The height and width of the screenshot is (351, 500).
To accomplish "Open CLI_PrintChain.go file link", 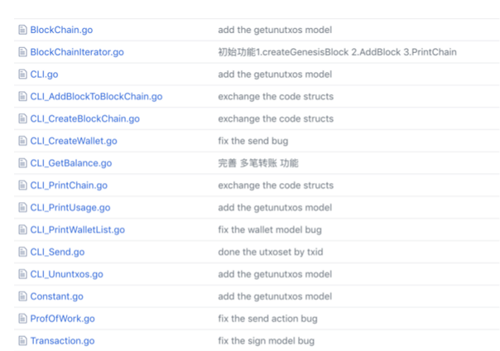I will pos(69,185).
